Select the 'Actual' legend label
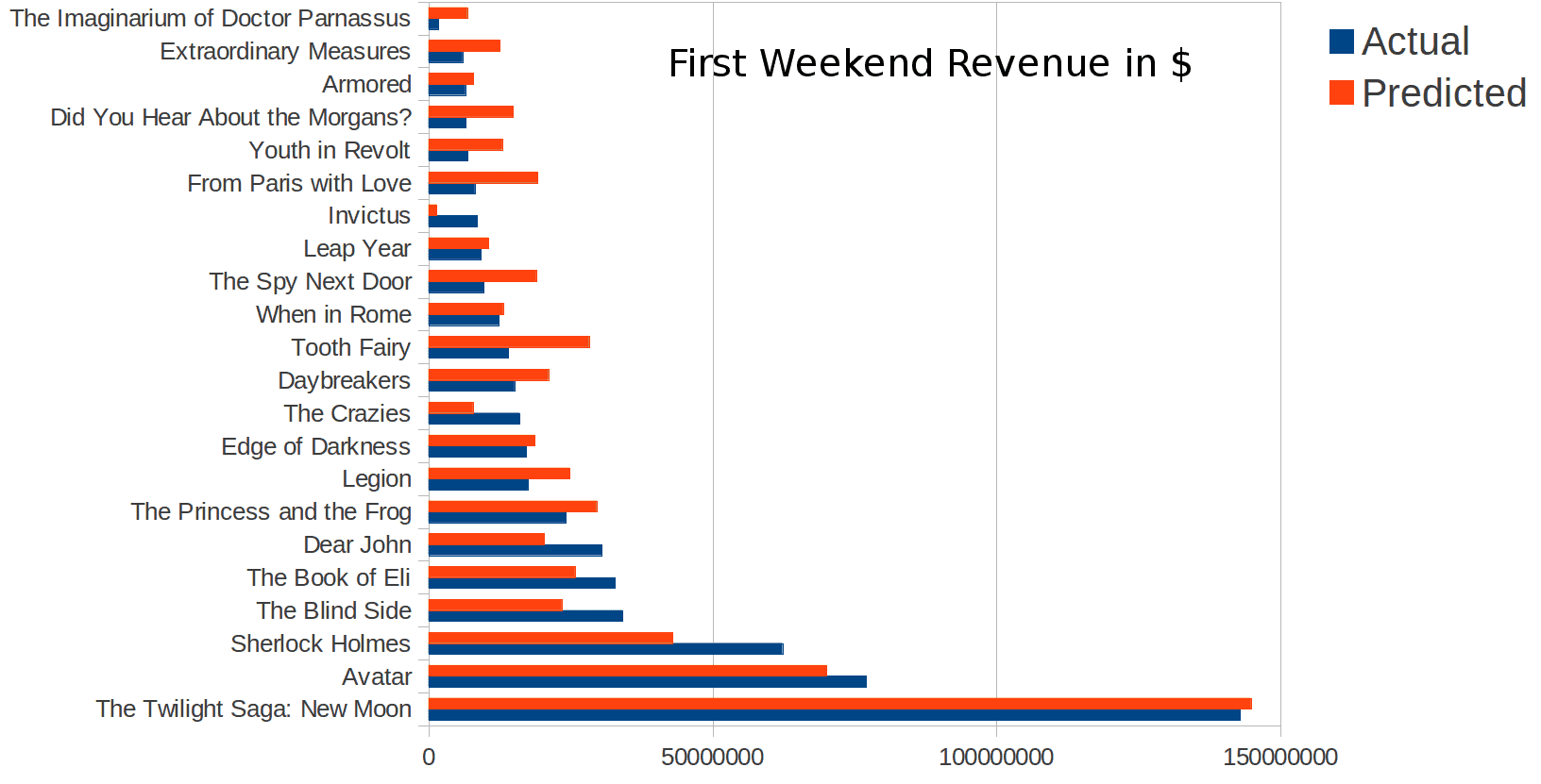Image resolution: width=1541 pixels, height=784 pixels. 1415,42
